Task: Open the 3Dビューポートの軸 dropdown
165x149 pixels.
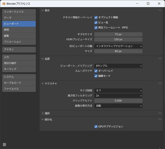Action: (118, 46)
